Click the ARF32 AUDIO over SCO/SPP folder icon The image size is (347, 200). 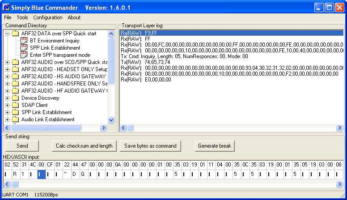[15, 62]
